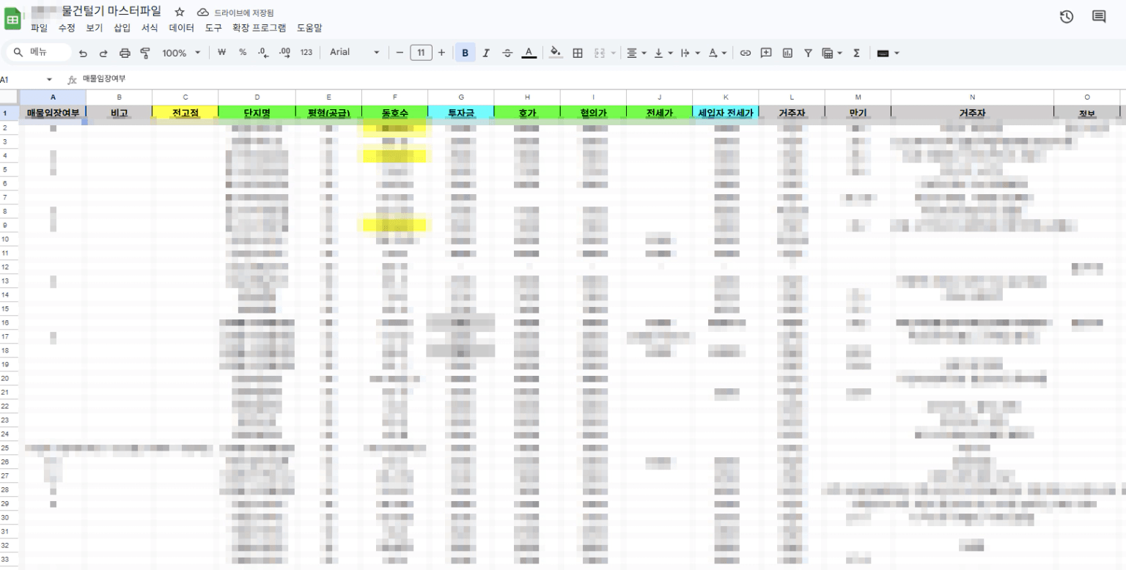Insert a link

746,53
